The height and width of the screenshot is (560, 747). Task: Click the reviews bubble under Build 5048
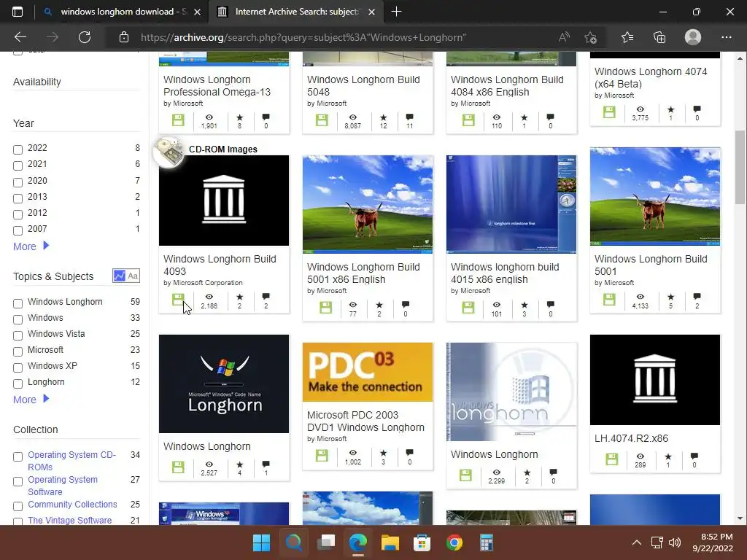point(409,117)
